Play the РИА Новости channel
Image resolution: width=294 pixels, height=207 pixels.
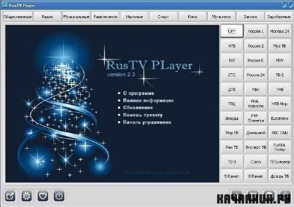(x=256, y=104)
